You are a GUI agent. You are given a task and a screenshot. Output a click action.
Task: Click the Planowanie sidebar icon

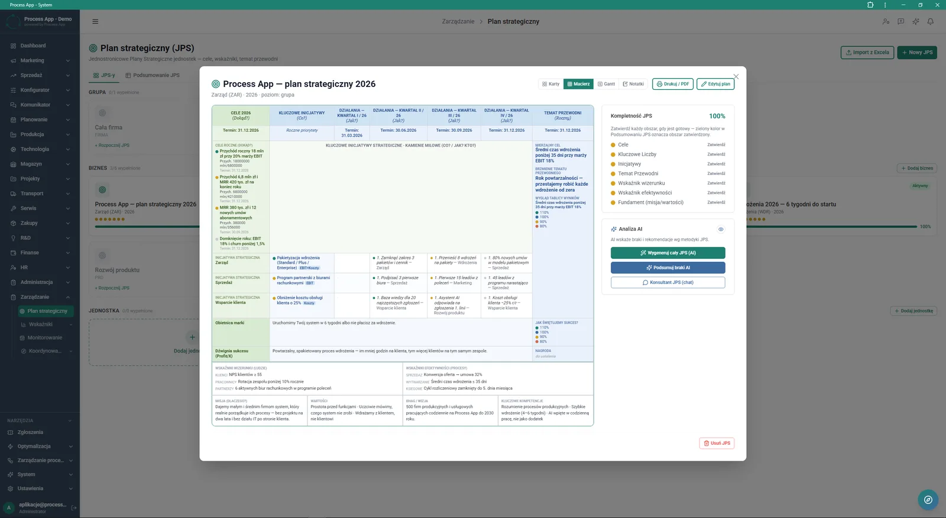point(13,119)
